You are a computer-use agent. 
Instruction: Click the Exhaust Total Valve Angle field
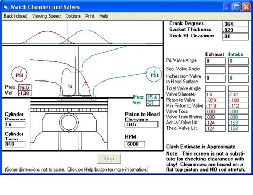point(215,88)
